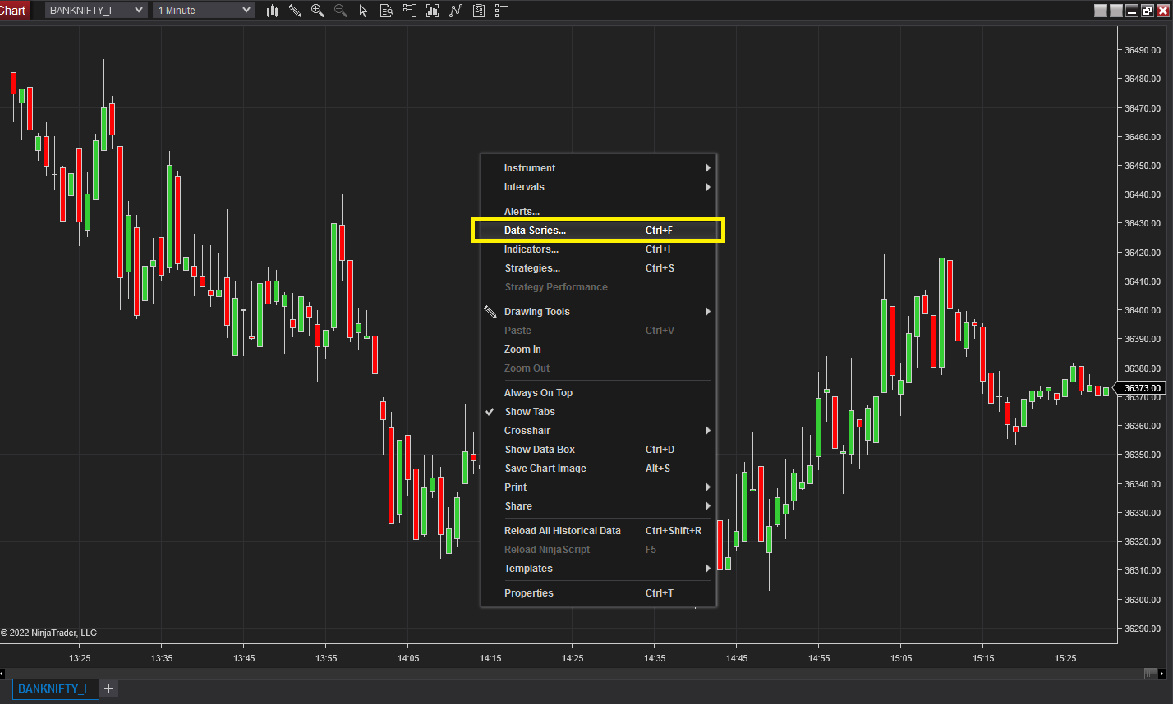Viewport: 1173px width, 704px height.
Task: Toggle the Chart Trader toolbar icon
Action: 409,11
